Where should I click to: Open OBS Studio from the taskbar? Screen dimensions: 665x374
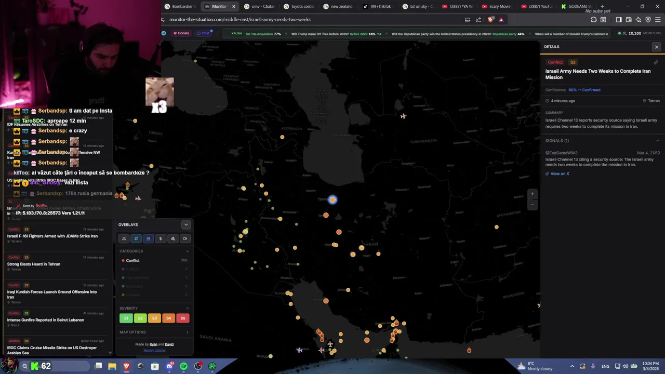(198, 366)
